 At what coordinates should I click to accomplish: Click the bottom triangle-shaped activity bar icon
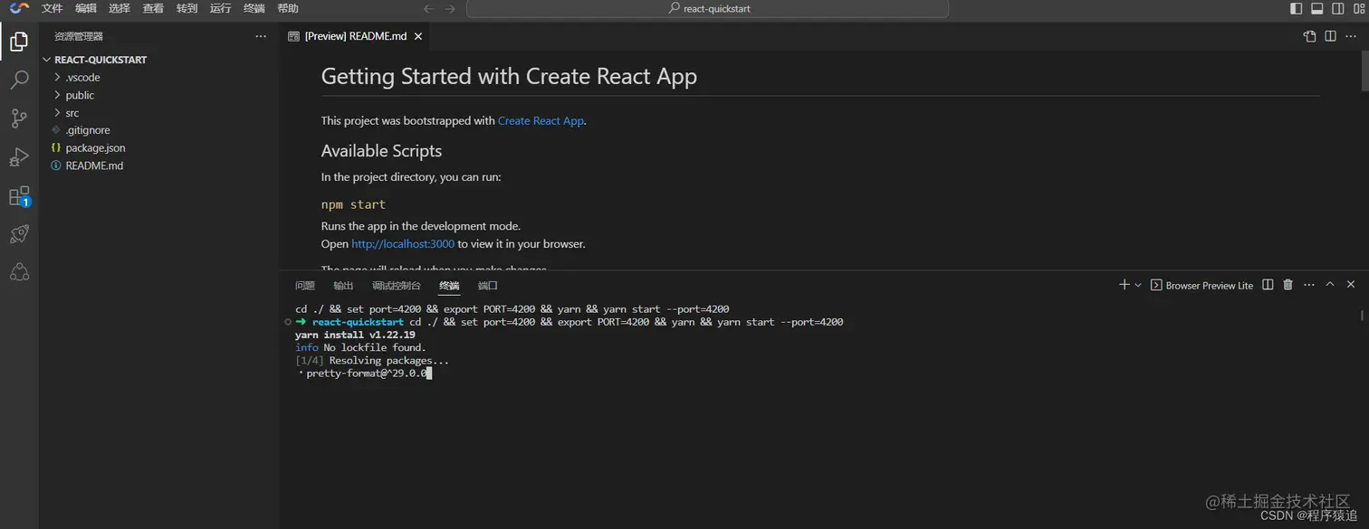point(19,272)
